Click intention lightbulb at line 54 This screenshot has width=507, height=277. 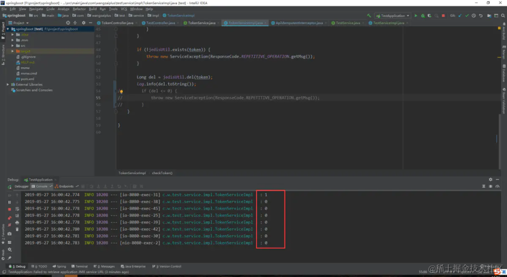tap(121, 92)
